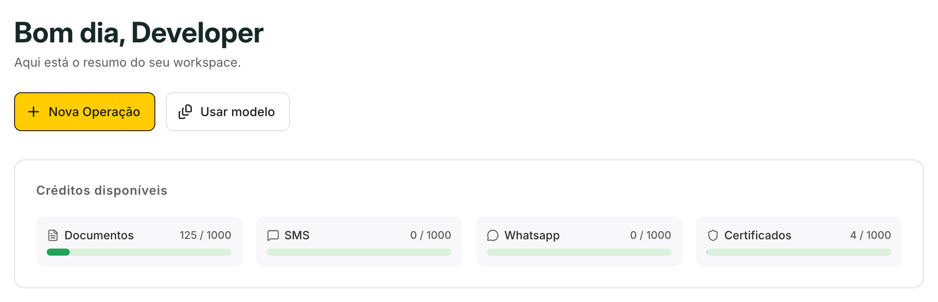Click the Whatsapp credit progress bar
938x302 pixels.
[579, 252]
